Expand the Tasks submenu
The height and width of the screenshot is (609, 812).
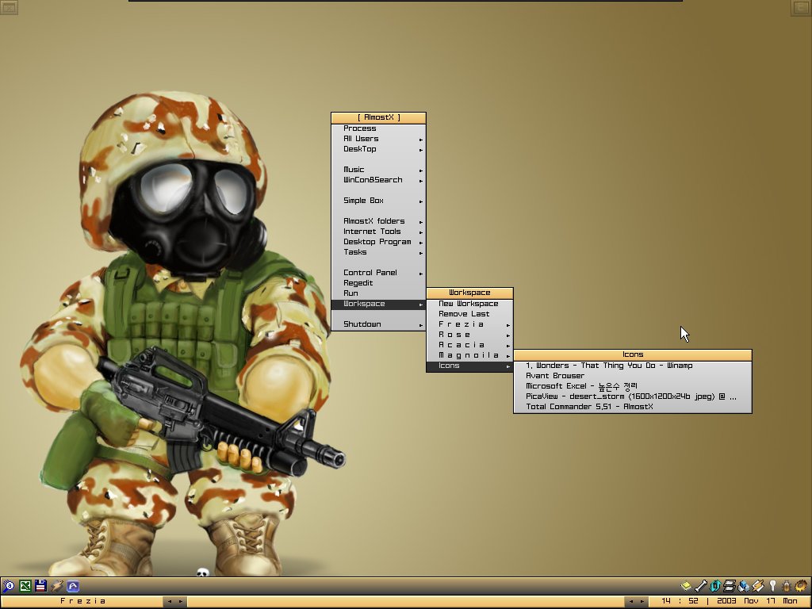378,252
